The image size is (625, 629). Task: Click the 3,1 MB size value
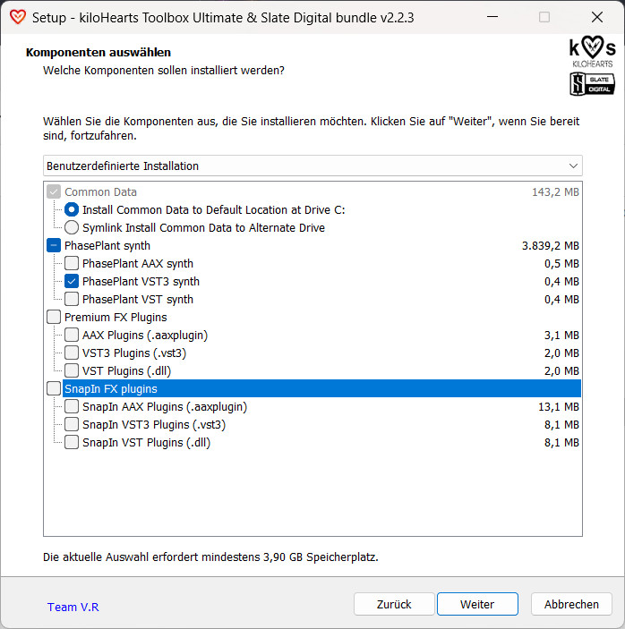click(561, 335)
